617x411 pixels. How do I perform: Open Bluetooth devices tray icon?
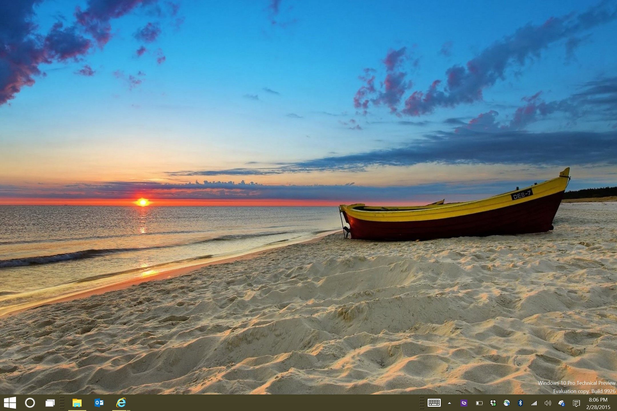click(520, 403)
